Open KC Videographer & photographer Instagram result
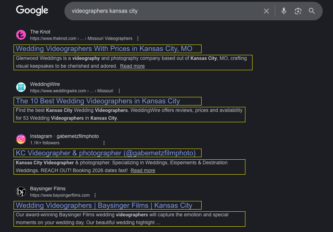The image size is (333, 232). click(x=106, y=153)
